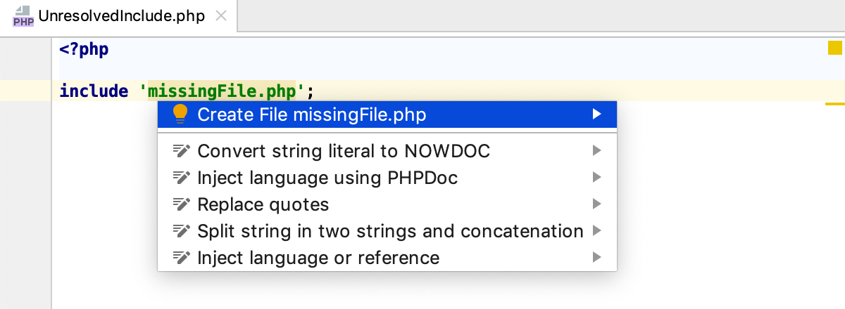845x309 pixels.
Task: Click the yellow inspection status square indicator
Action: 835,48
